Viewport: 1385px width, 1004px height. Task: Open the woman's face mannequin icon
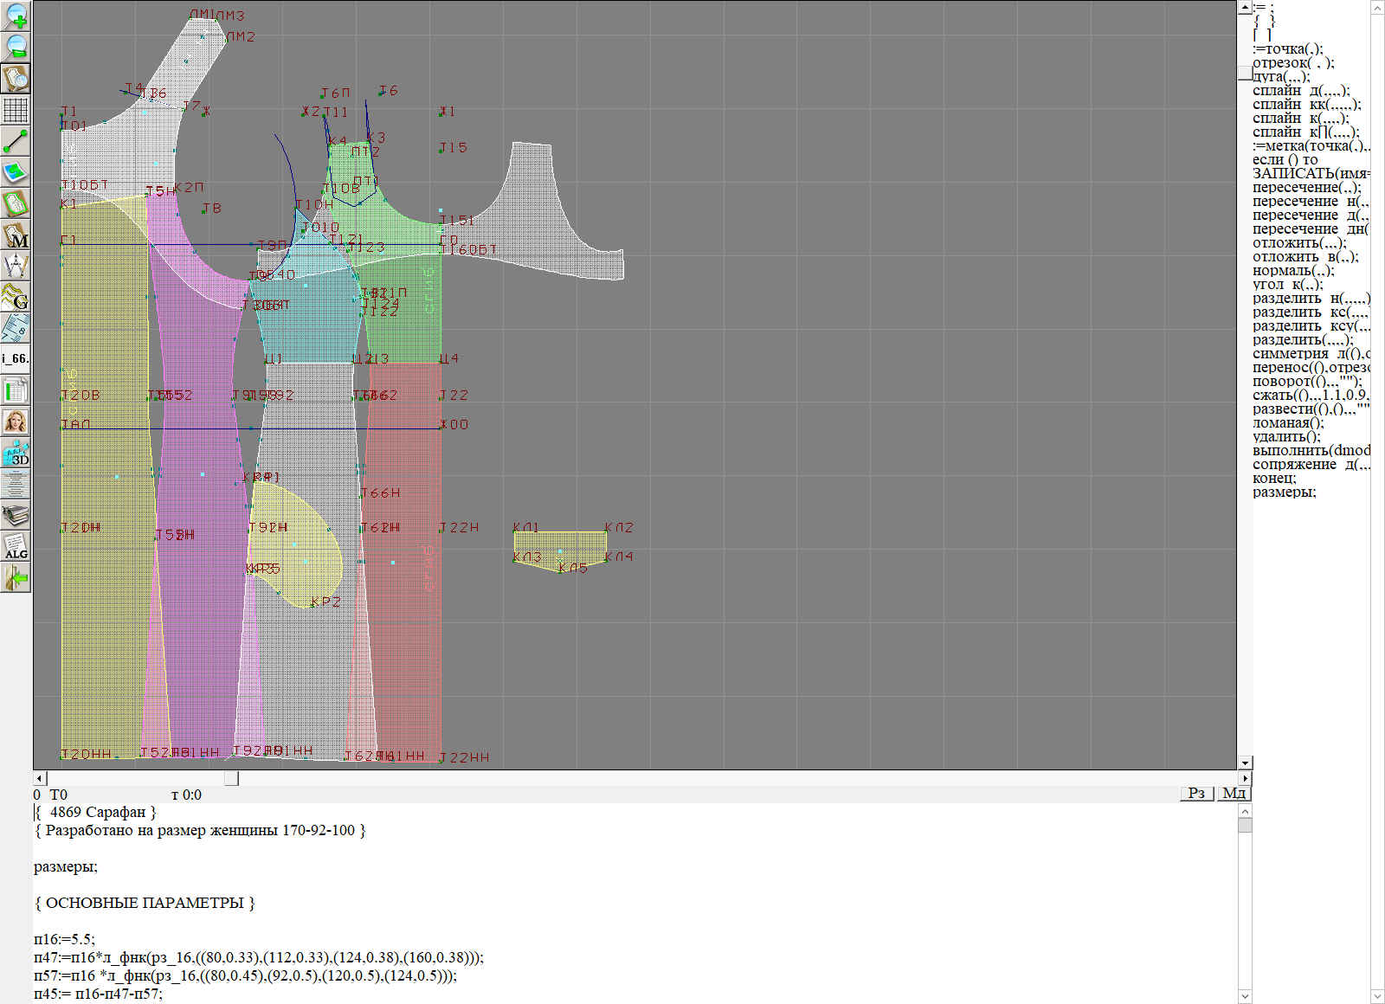click(x=16, y=422)
